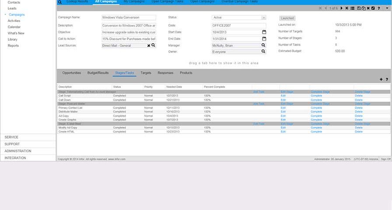The image size is (392, 210).
Task: Expand the ADMINISTRATION section
Action: pyautogui.click(x=28, y=151)
